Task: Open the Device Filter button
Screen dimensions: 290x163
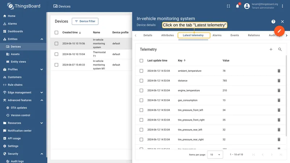Action: click(85, 21)
